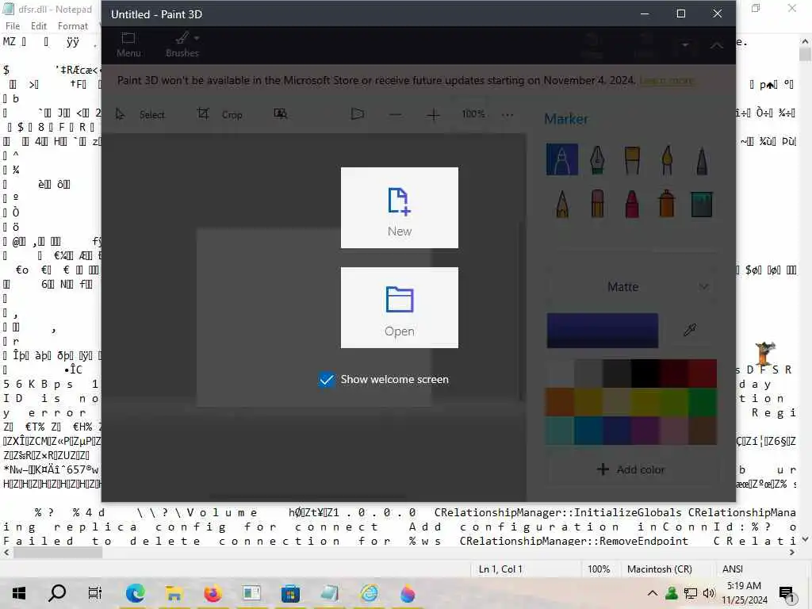Open the Windows Start menu
812x609 pixels.
[x=19, y=593]
